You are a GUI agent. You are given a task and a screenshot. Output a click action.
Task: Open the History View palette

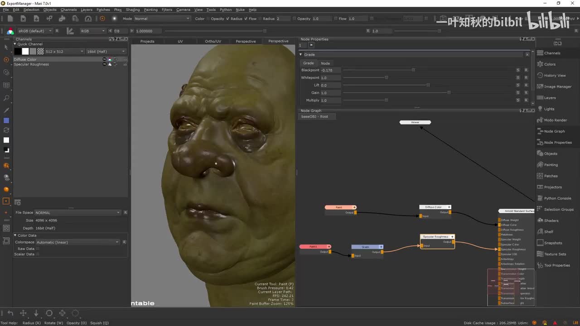point(555,76)
